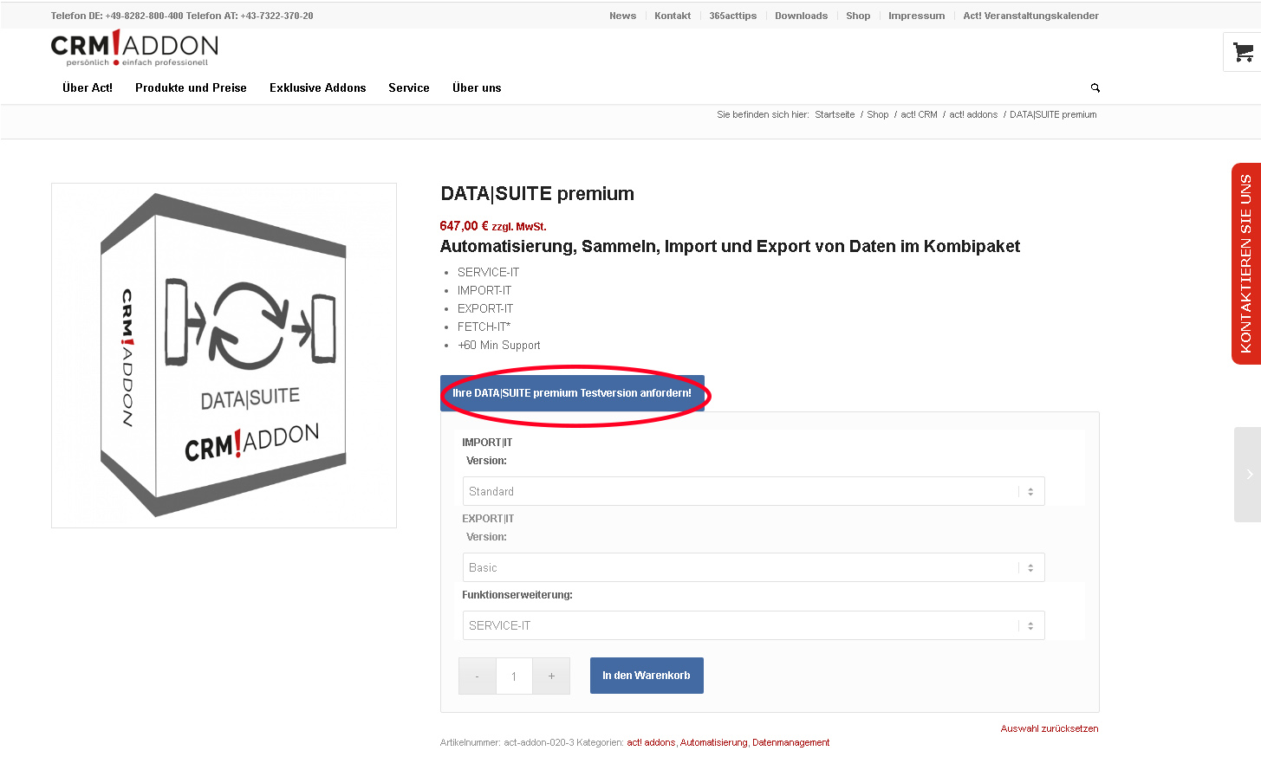Click EXPORT-IT list item
Screen dimensions: 1261x757
click(x=485, y=308)
